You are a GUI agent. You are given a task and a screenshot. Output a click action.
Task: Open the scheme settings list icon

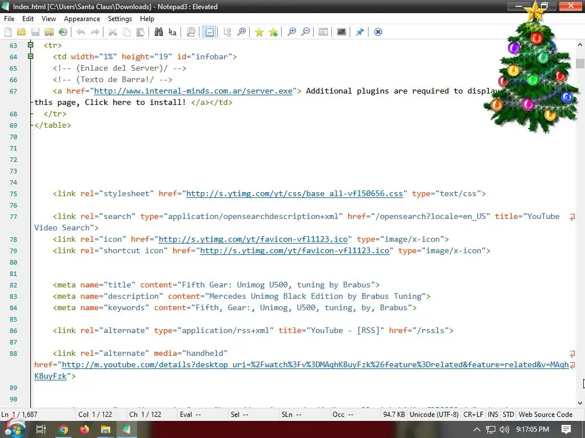(x=323, y=32)
